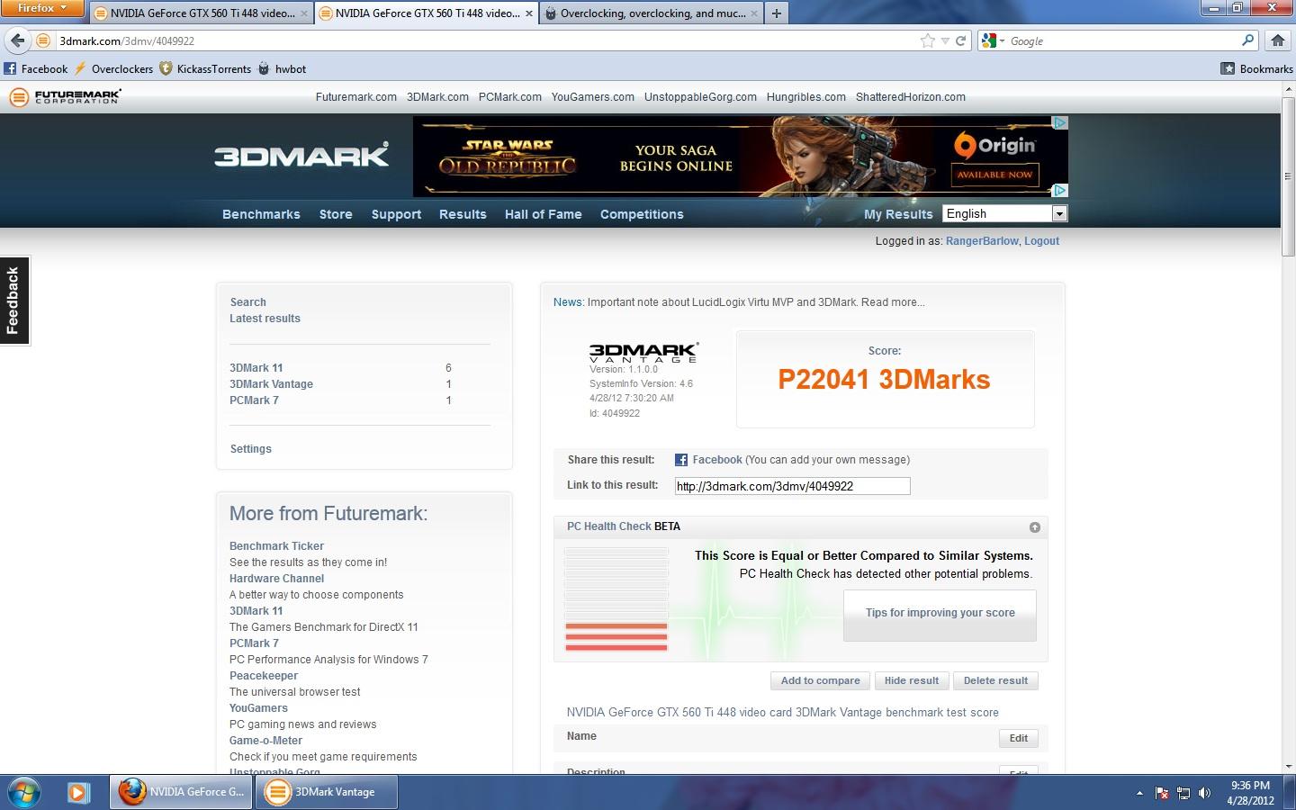The image size is (1296, 810).
Task: Click the network tray icon
Action: point(1183,793)
